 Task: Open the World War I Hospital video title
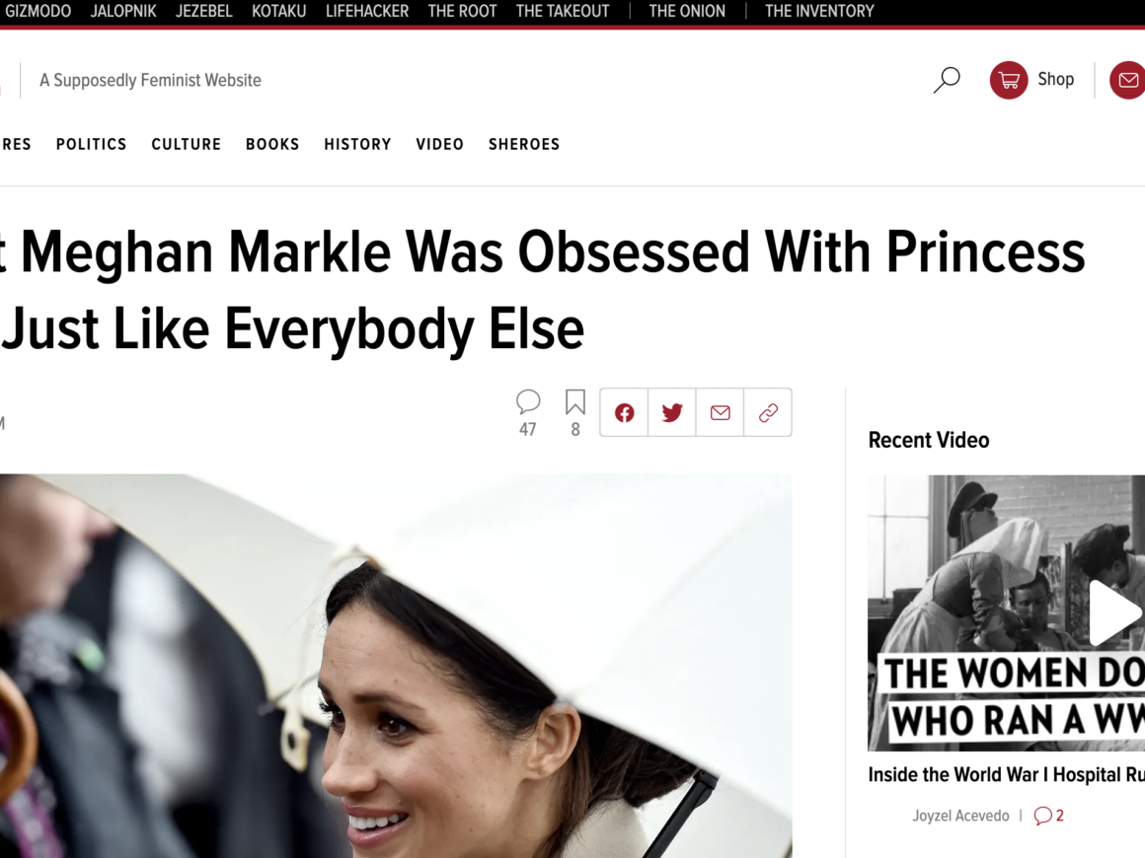click(x=1006, y=775)
